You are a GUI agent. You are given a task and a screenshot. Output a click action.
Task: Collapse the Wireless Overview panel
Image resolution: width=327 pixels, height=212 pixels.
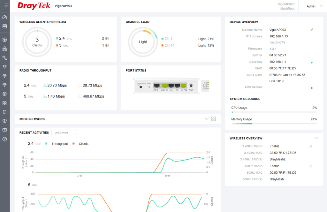click(316, 138)
